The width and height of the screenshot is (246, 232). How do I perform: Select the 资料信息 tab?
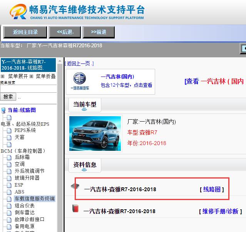85,165
